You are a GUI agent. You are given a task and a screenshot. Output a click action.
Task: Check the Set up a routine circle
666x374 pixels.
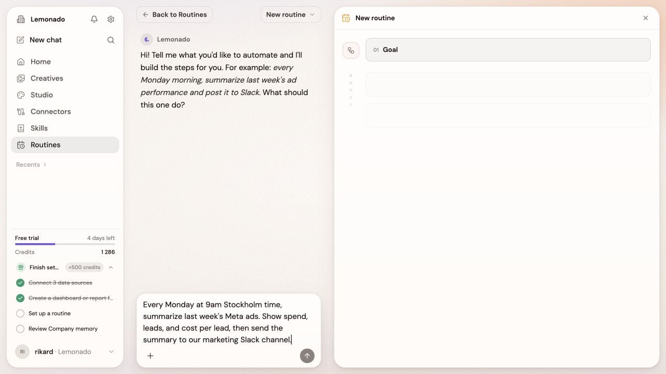pyautogui.click(x=20, y=314)
